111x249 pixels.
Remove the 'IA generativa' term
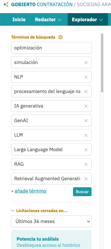(x=86, y=106)
